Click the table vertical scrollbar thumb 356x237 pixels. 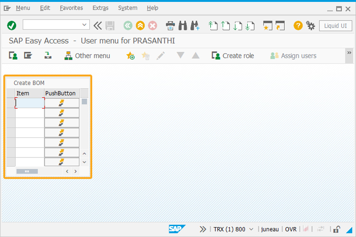click(84, 101)
